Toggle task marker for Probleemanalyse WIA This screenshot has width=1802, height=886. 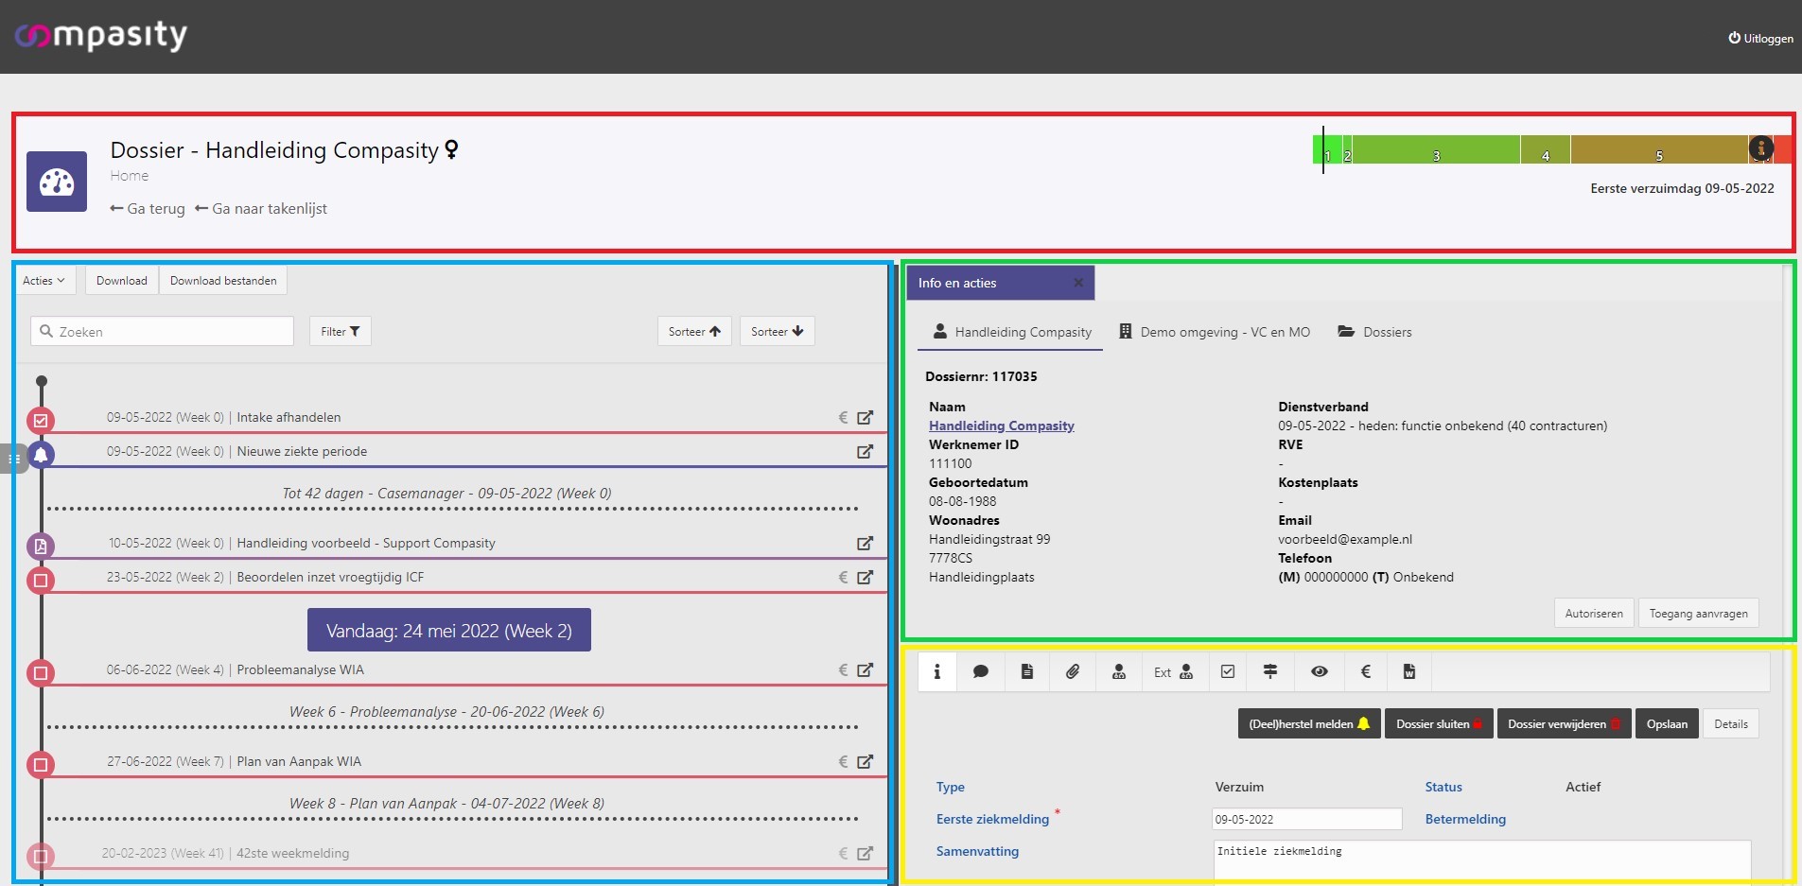41,672
